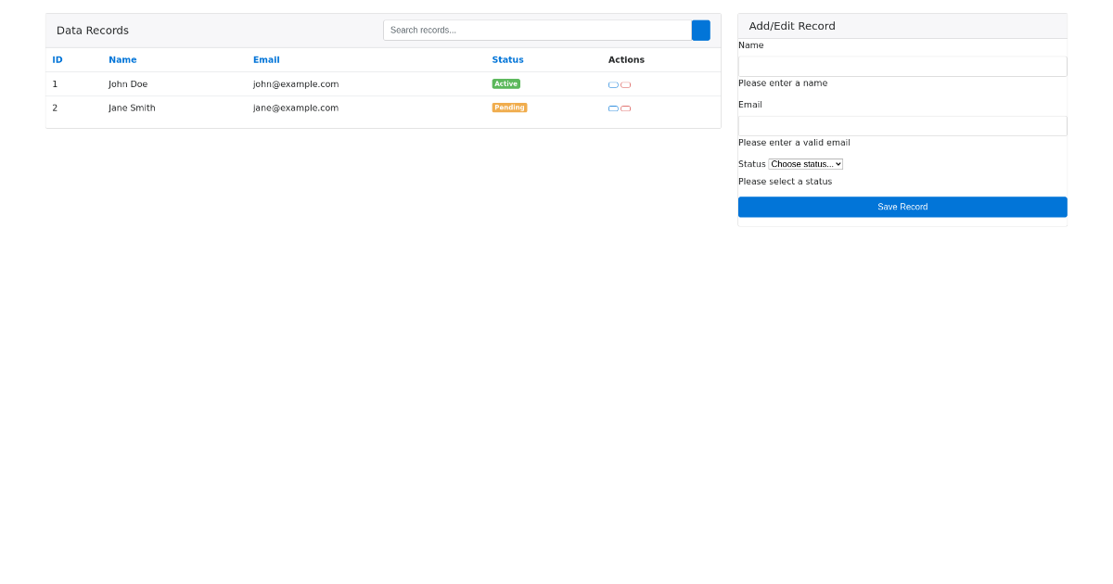Screen dimensions: 1113x584
Task: Sort records by the Email column
Action: 266,59
